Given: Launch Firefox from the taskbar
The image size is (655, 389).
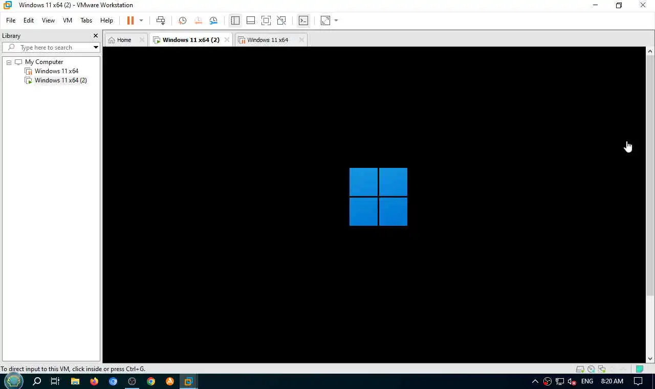Looking at the screenshot, I should (x=94, y=381).
